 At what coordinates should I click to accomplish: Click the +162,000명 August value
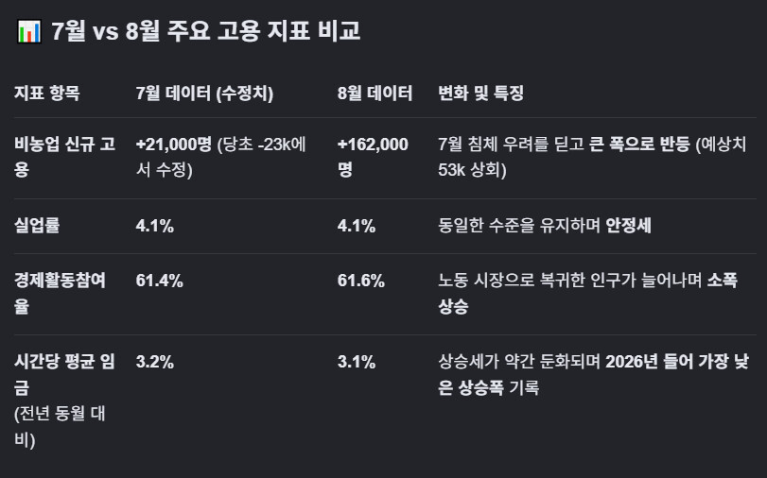[373, 157]
